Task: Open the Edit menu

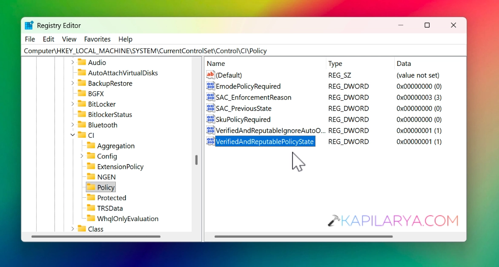Action: 49,39
